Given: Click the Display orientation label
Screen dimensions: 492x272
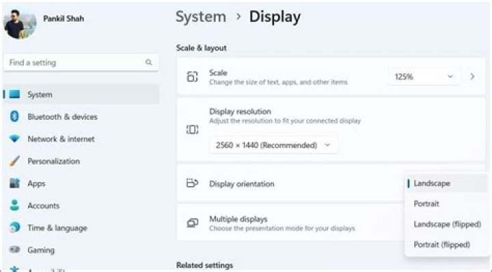Looking at the screenshot, I should (242, 184).
